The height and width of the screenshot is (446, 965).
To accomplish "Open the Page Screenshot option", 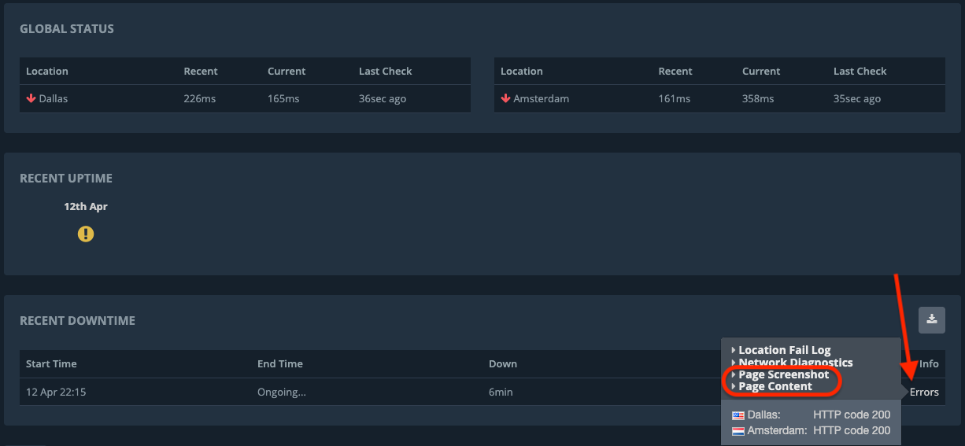I will coord(783,374).
